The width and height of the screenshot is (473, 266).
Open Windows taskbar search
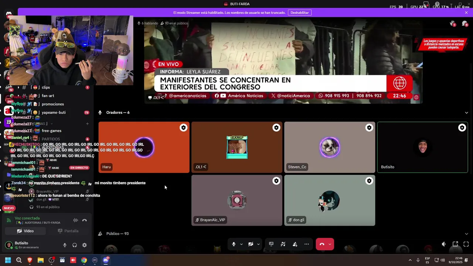click(x=19, y=260)
